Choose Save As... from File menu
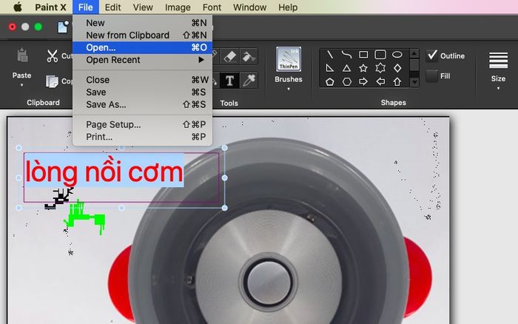 142,104
